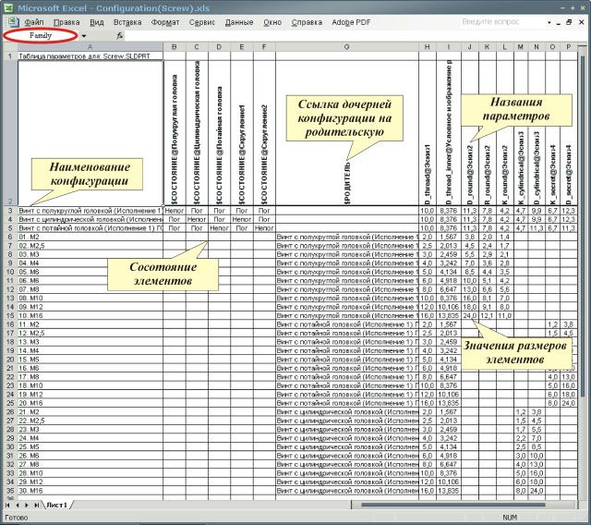
Task: Click the 'Ссылка дочерней конфигурации' callout note
Action: (344, 118)
